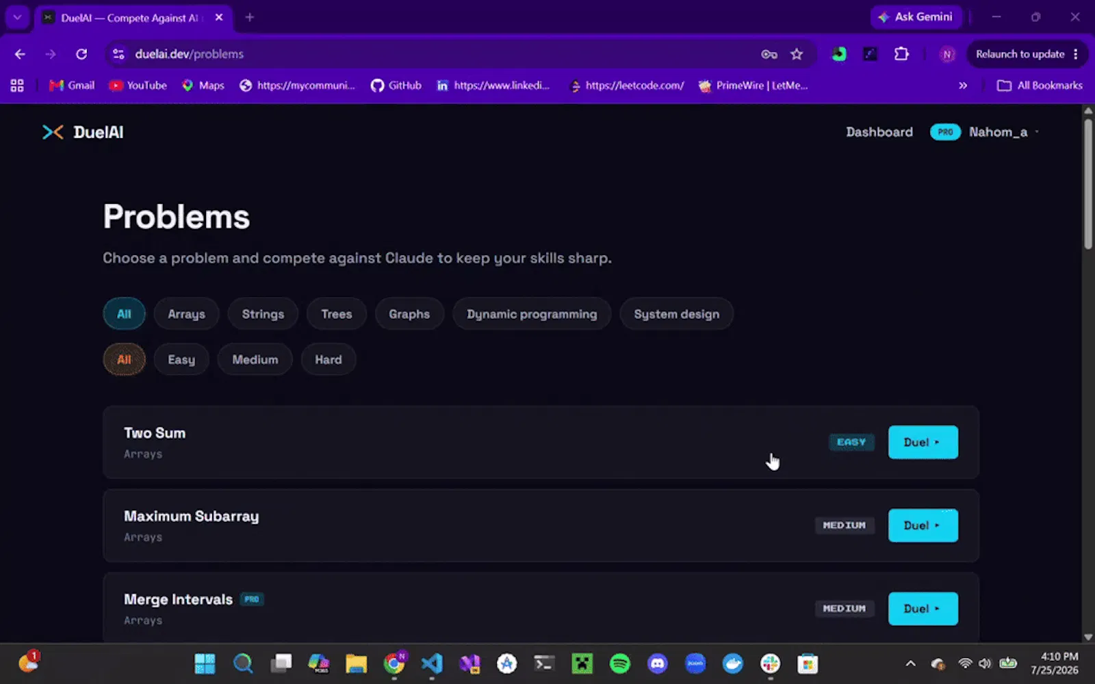This screenshot has width=1095, height=684.
Task: Open Chrome profile avatar N
Action: [947, 54]
